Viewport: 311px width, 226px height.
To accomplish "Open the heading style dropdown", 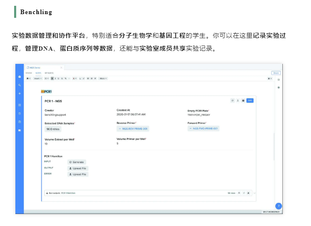I will tap(47, 78).
